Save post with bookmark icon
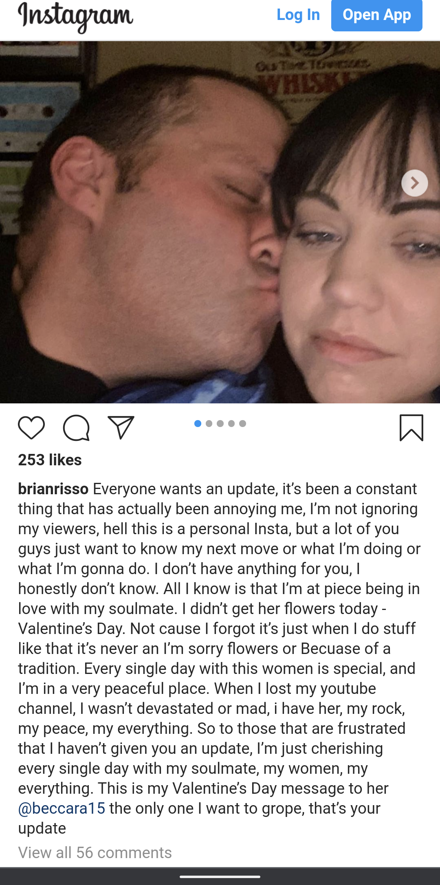The image size is (440, 885). click(x=411, y=428)
